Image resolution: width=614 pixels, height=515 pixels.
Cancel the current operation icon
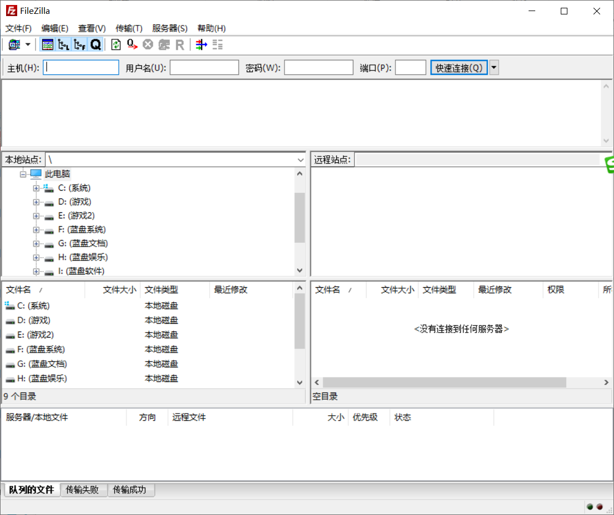coord(148,44)
